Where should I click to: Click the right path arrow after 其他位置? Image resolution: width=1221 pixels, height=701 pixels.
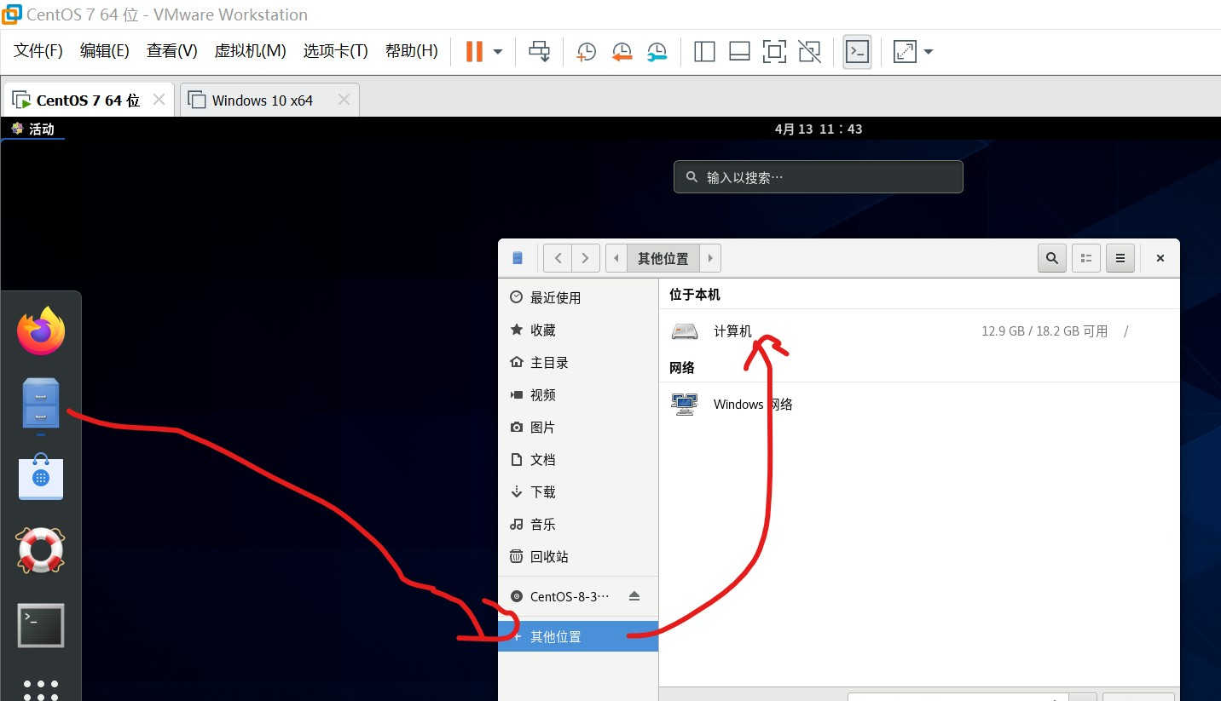point(710,258)
